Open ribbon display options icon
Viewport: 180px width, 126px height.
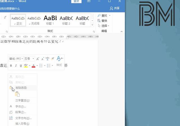click(89, 1)
